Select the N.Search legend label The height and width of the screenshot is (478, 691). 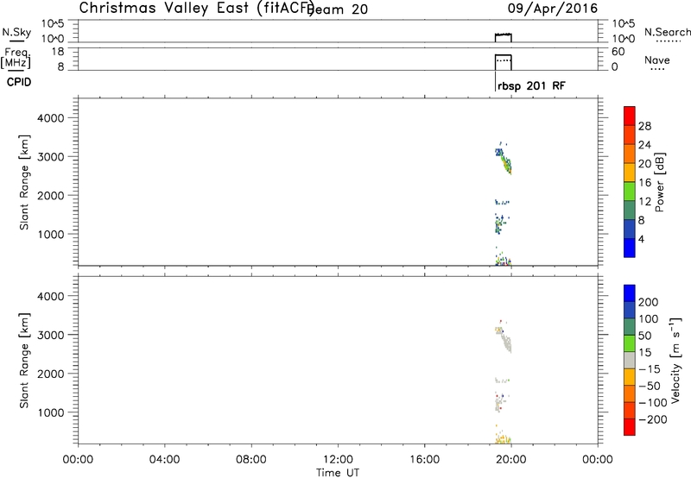tap(667, 32)
